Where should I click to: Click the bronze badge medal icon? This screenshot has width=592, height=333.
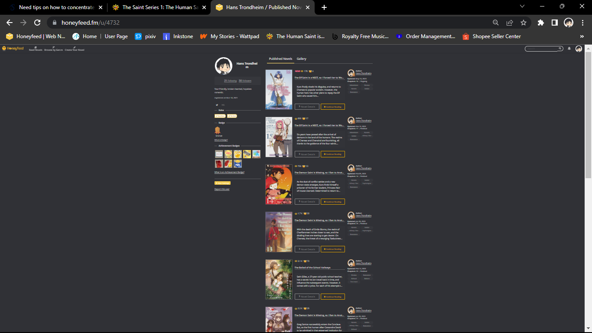(218, 130)
